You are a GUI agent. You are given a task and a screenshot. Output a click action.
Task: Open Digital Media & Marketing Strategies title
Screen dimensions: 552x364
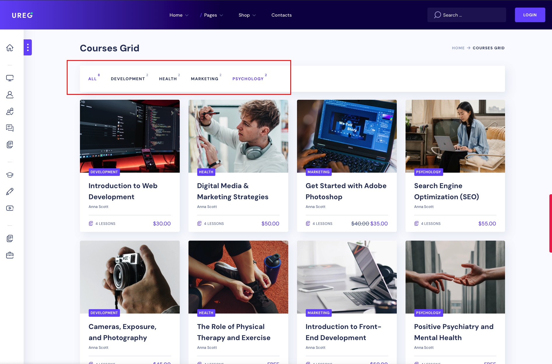click(x=233, y=191)
